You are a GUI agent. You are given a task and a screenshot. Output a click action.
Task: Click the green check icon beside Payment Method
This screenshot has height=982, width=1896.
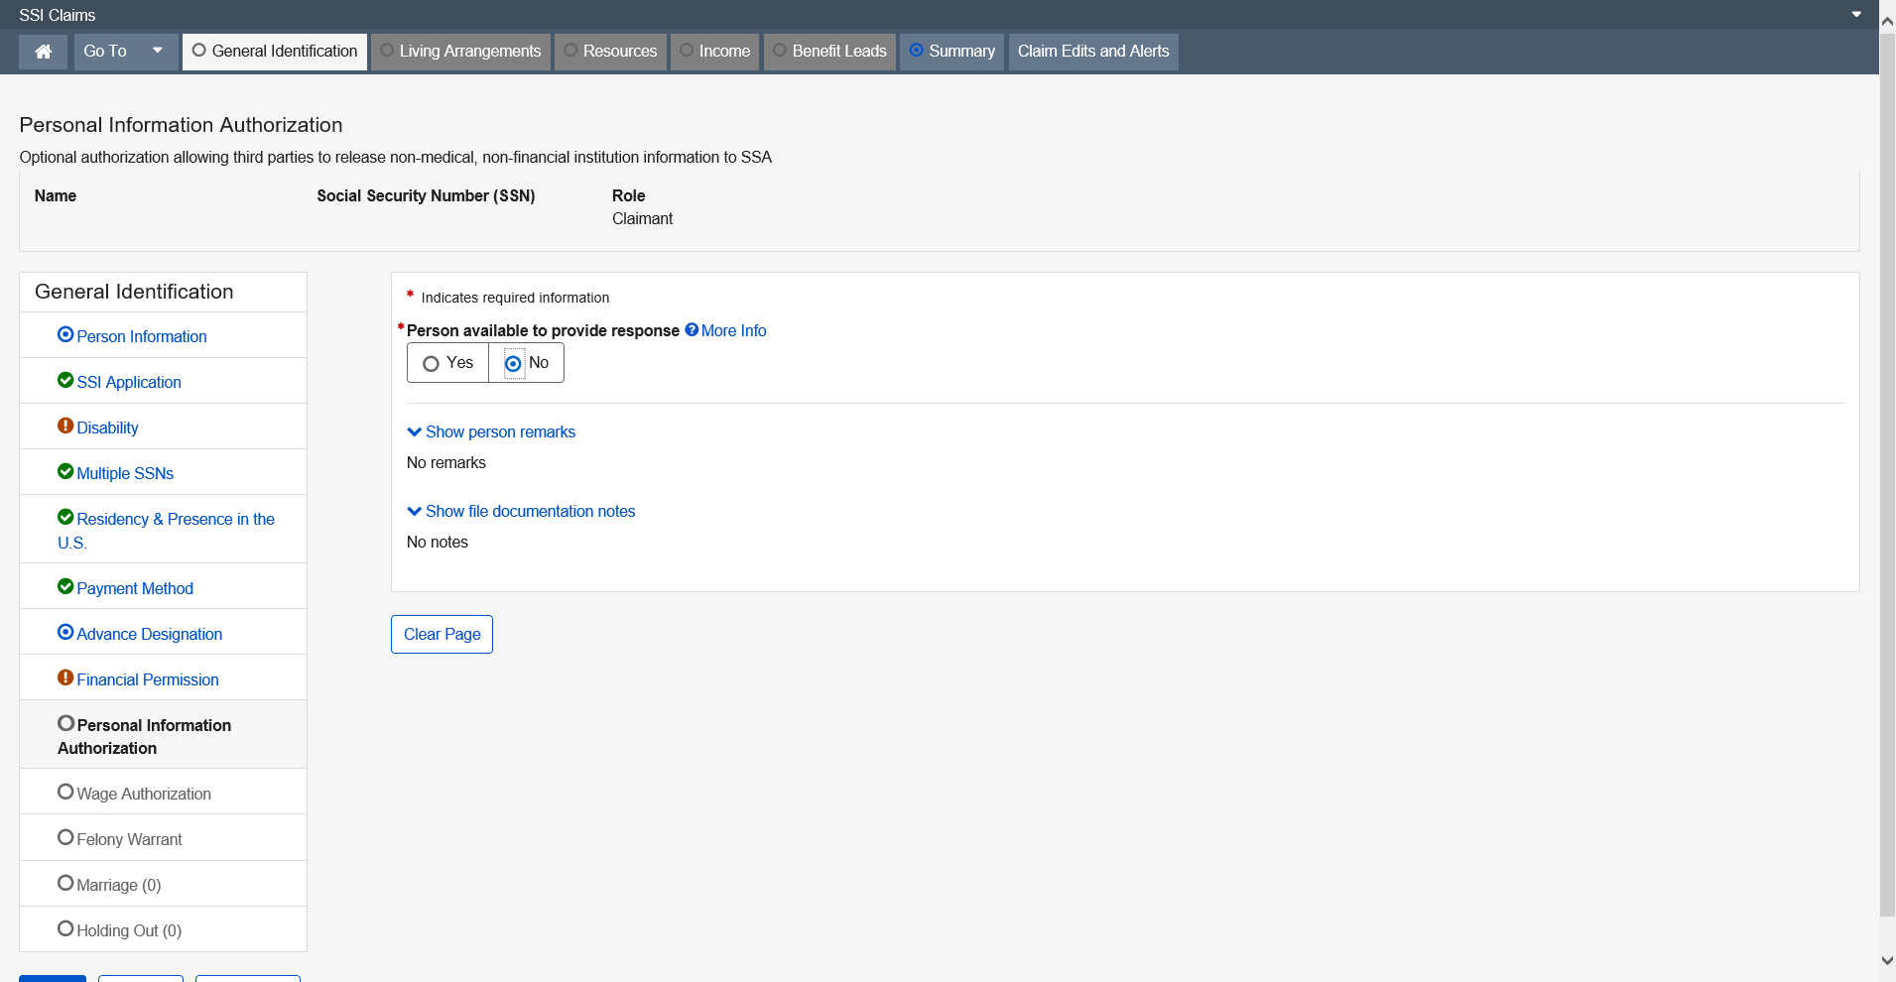coord(65,587)
